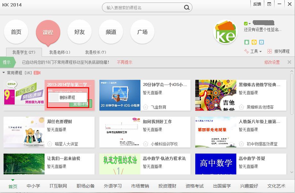Click the 反馈 button in title bar
The width and height of the screenshot is (295, 193).
[257, 4]
